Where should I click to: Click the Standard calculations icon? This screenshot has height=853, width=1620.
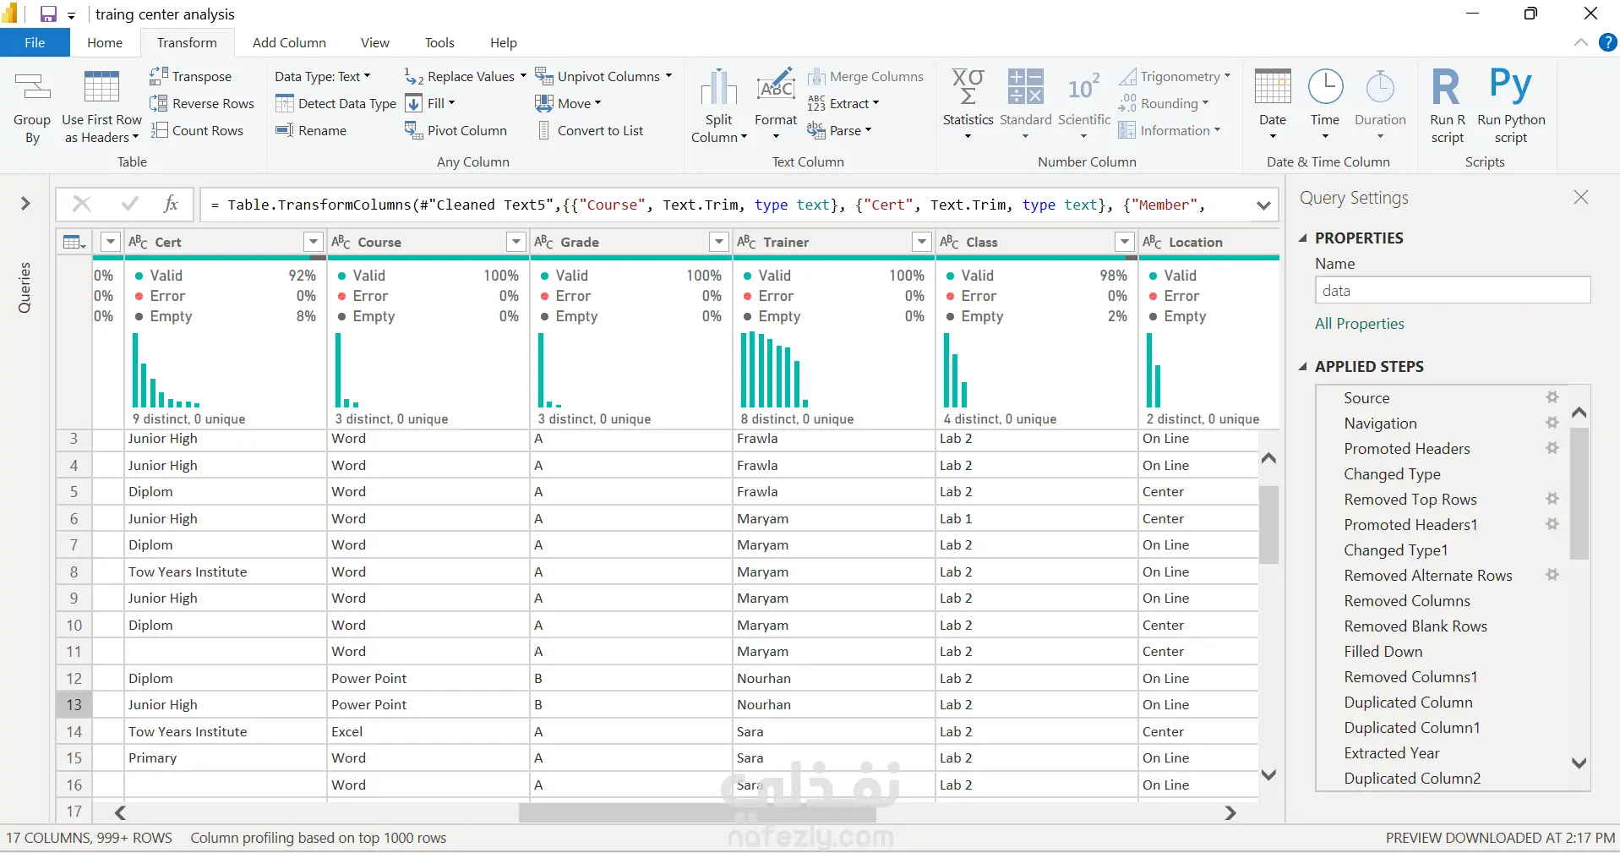click(x=1026, y=87)
